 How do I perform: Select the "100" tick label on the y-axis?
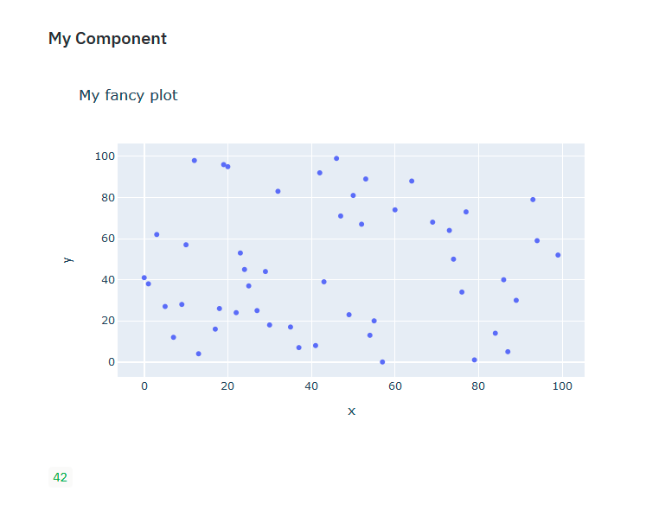(105, 156)
